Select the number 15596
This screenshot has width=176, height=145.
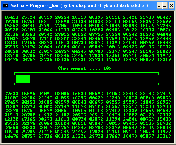pyautogui.click(x=28, y=94)
